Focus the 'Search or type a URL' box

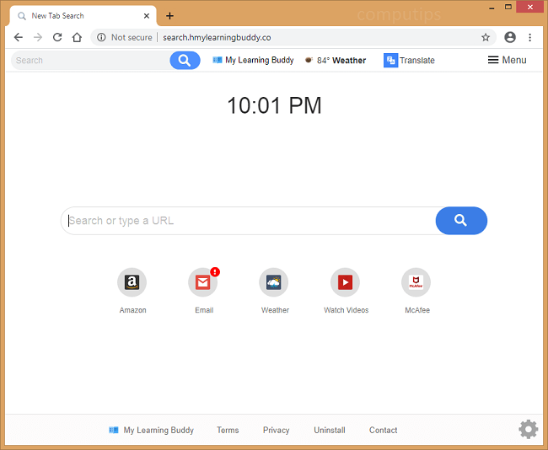249,221
